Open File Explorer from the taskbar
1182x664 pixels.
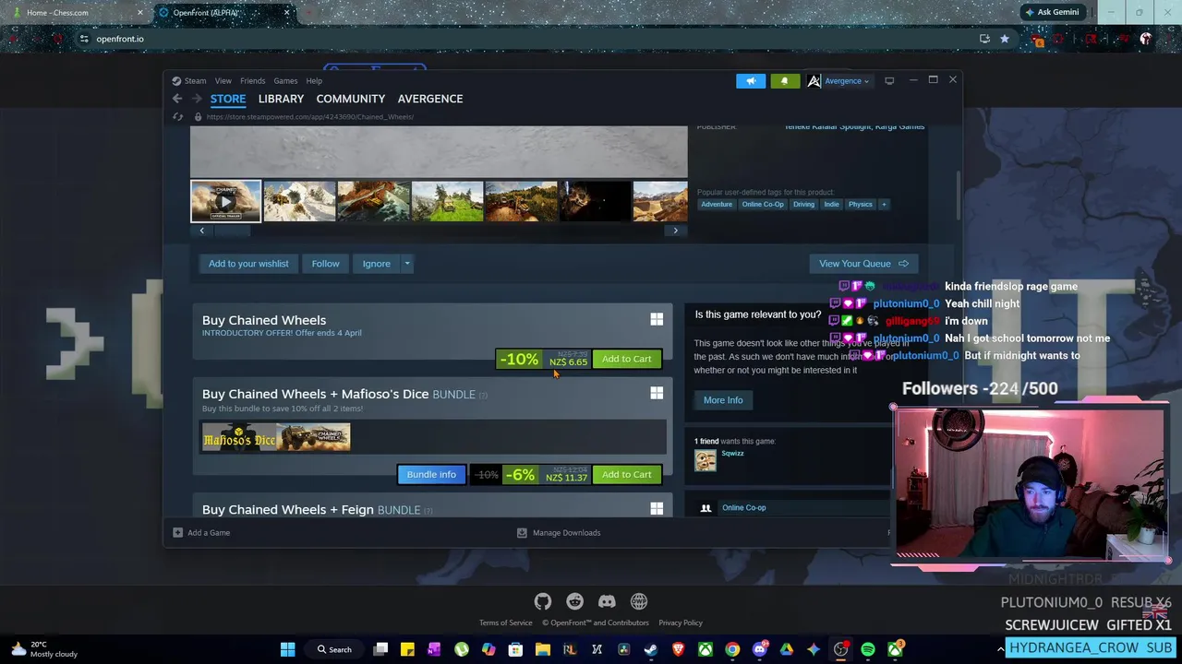pos(543,650)
